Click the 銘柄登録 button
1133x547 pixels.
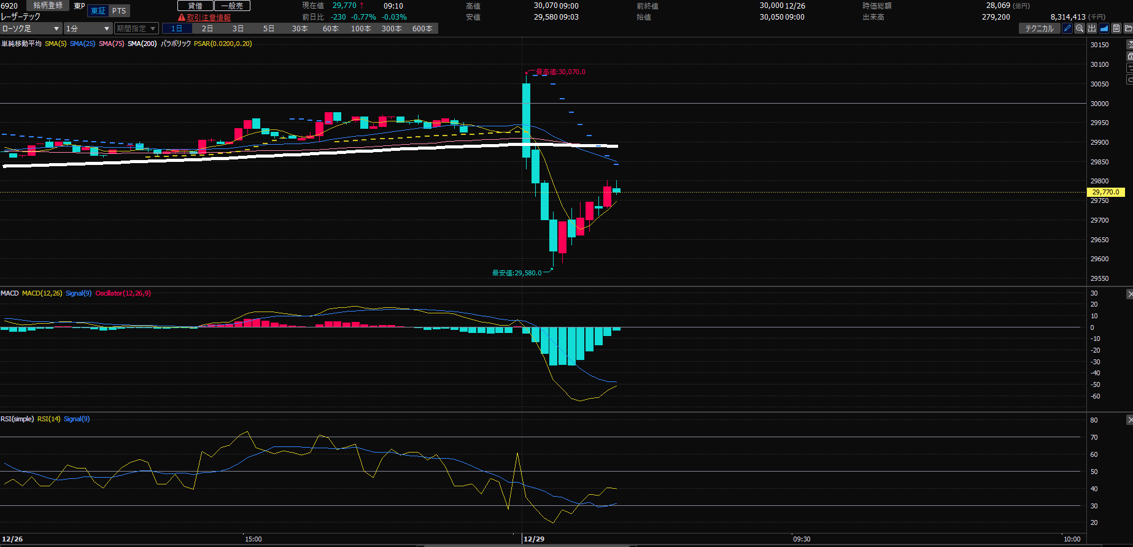point(48,6)
